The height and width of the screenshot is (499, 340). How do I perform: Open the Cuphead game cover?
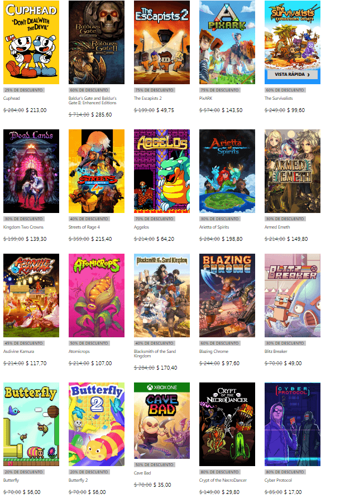click(x=31, y=42)
